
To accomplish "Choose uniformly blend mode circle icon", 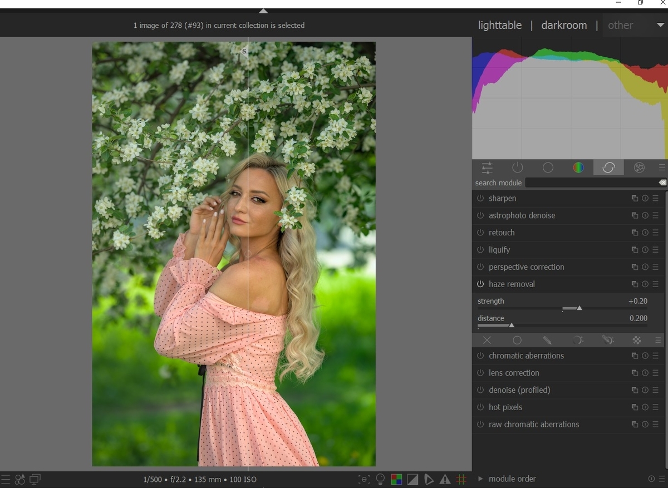I will [x=517, y=340].
